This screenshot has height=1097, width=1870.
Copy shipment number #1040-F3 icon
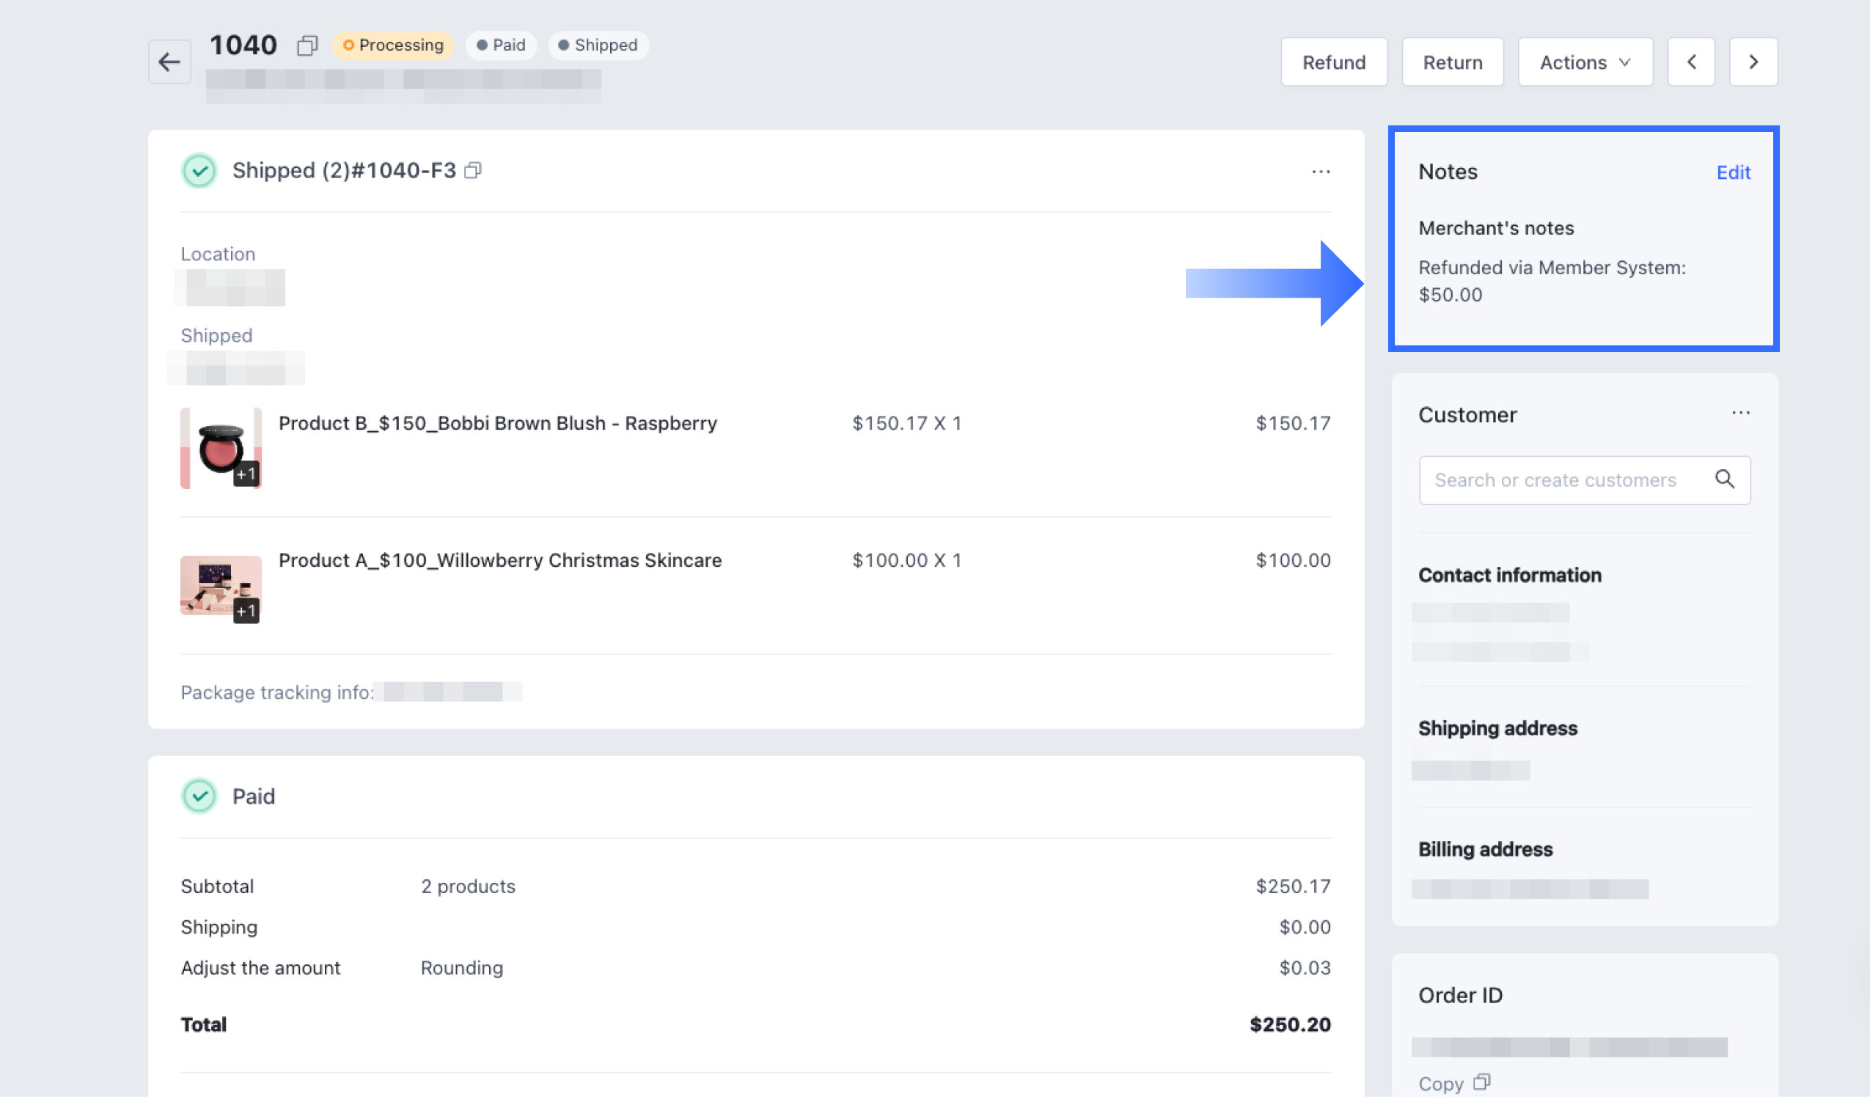click(x=474, y=171)
